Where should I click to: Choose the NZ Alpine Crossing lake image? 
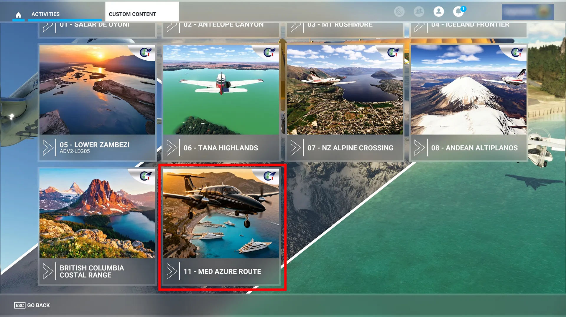tap(345, 90)
